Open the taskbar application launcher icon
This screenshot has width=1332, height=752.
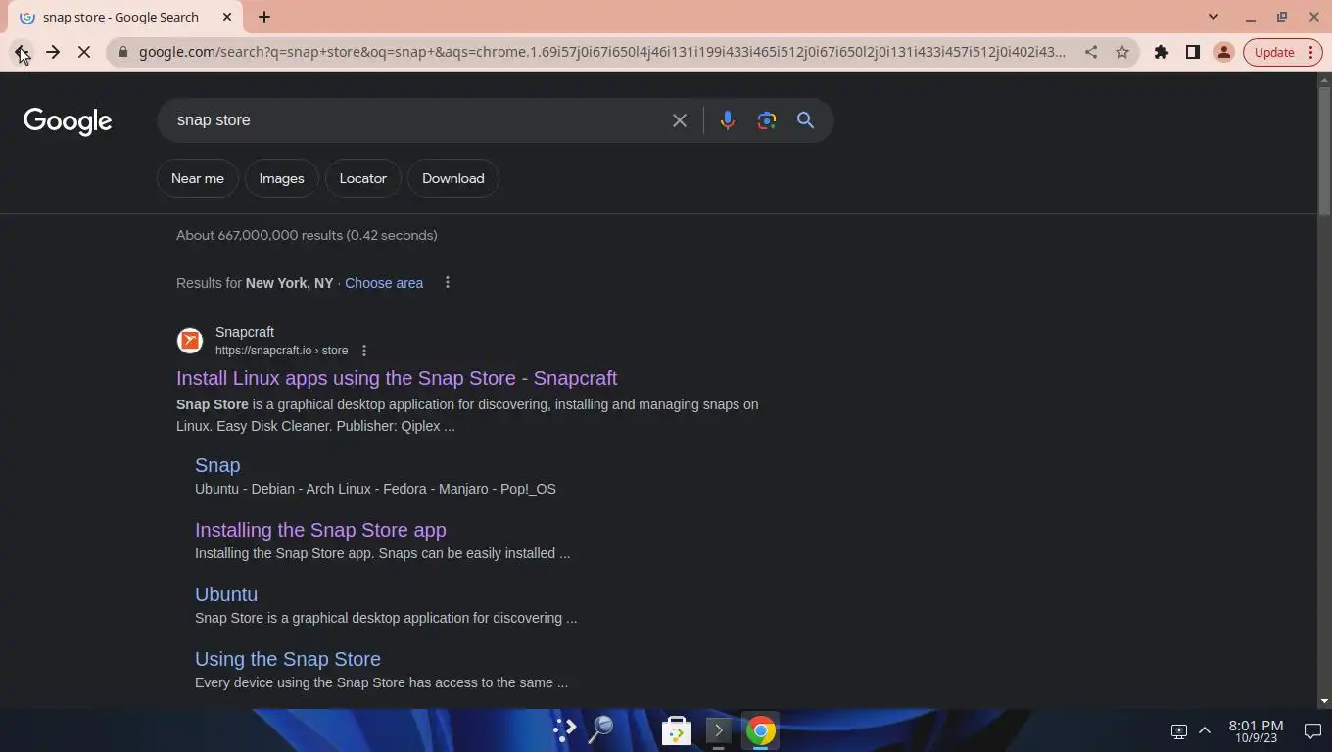[x=564, y=730]
